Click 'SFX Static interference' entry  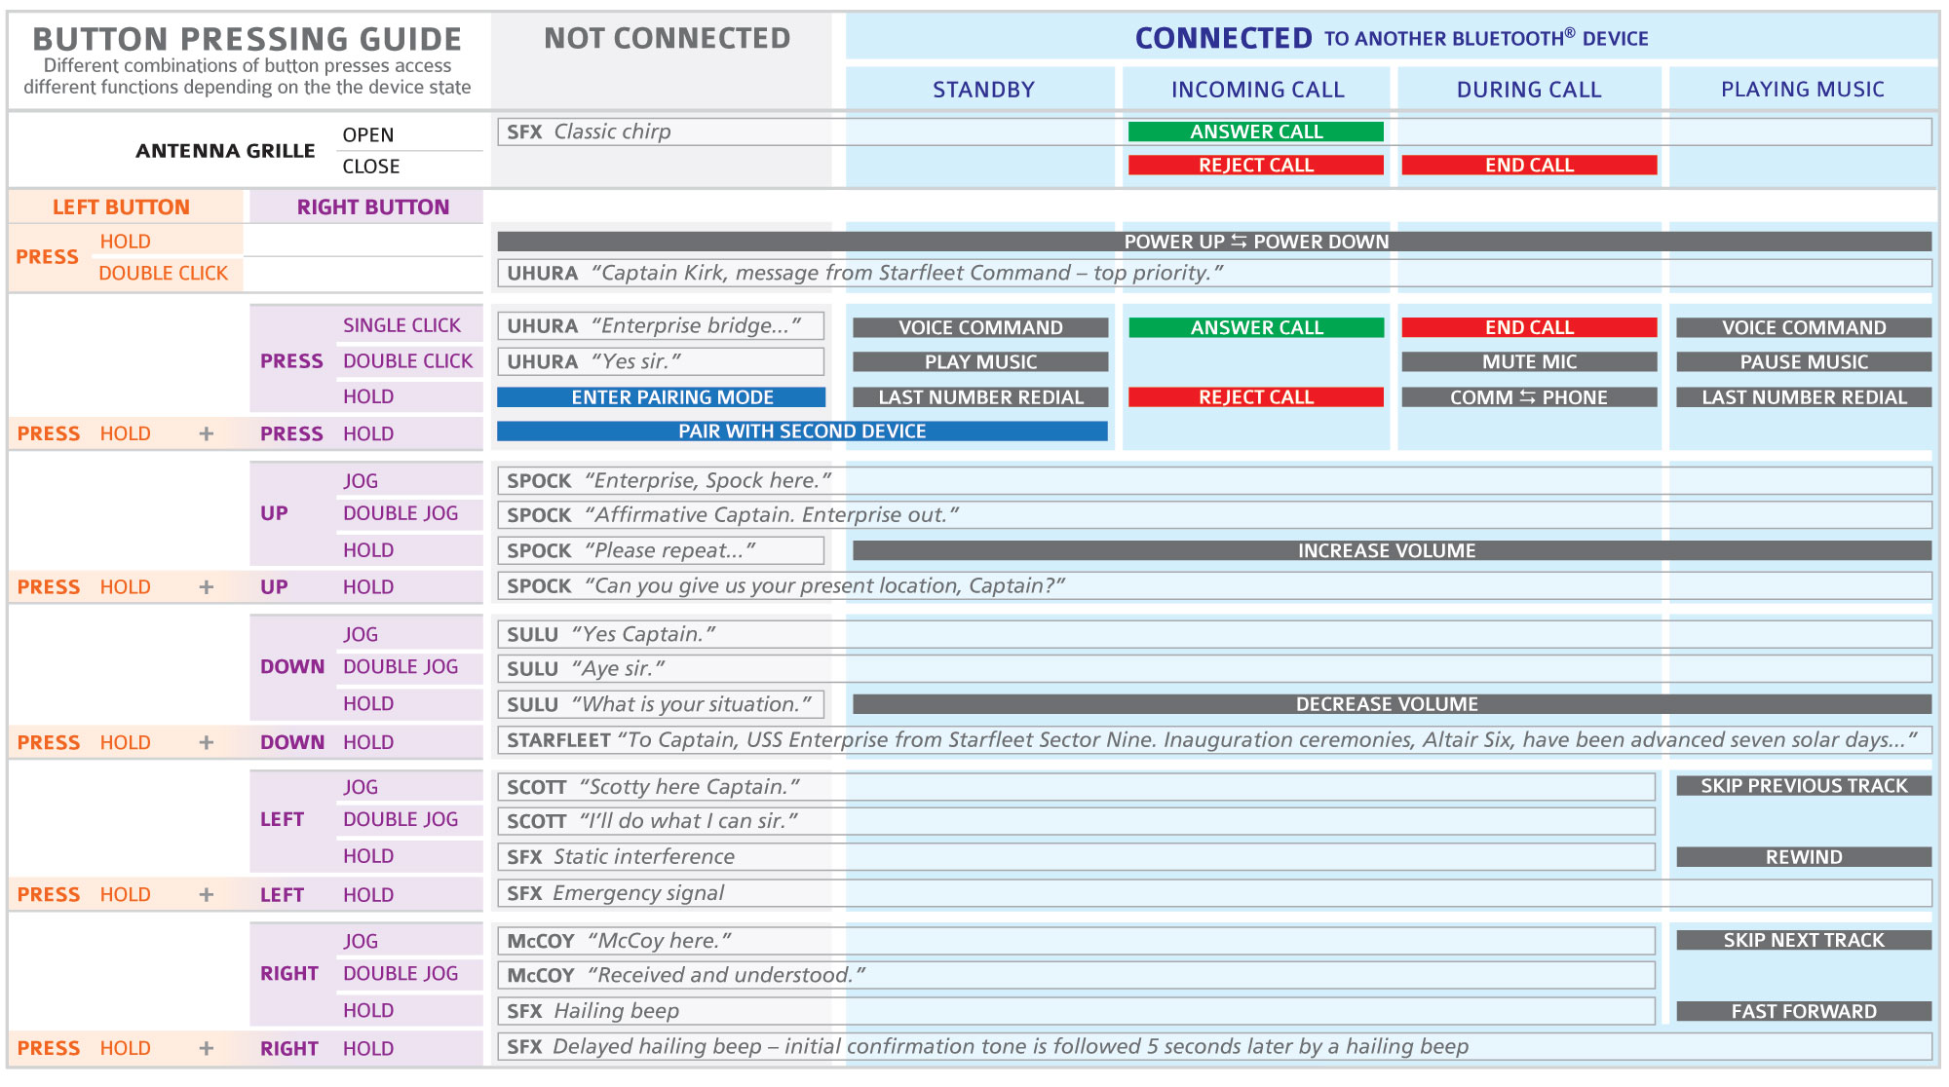[1076, 857]
